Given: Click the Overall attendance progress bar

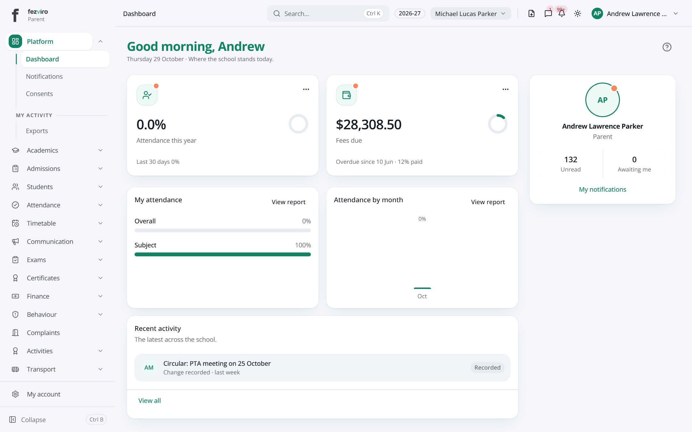Looking at the screenshot, I should [x=223, y=230].
